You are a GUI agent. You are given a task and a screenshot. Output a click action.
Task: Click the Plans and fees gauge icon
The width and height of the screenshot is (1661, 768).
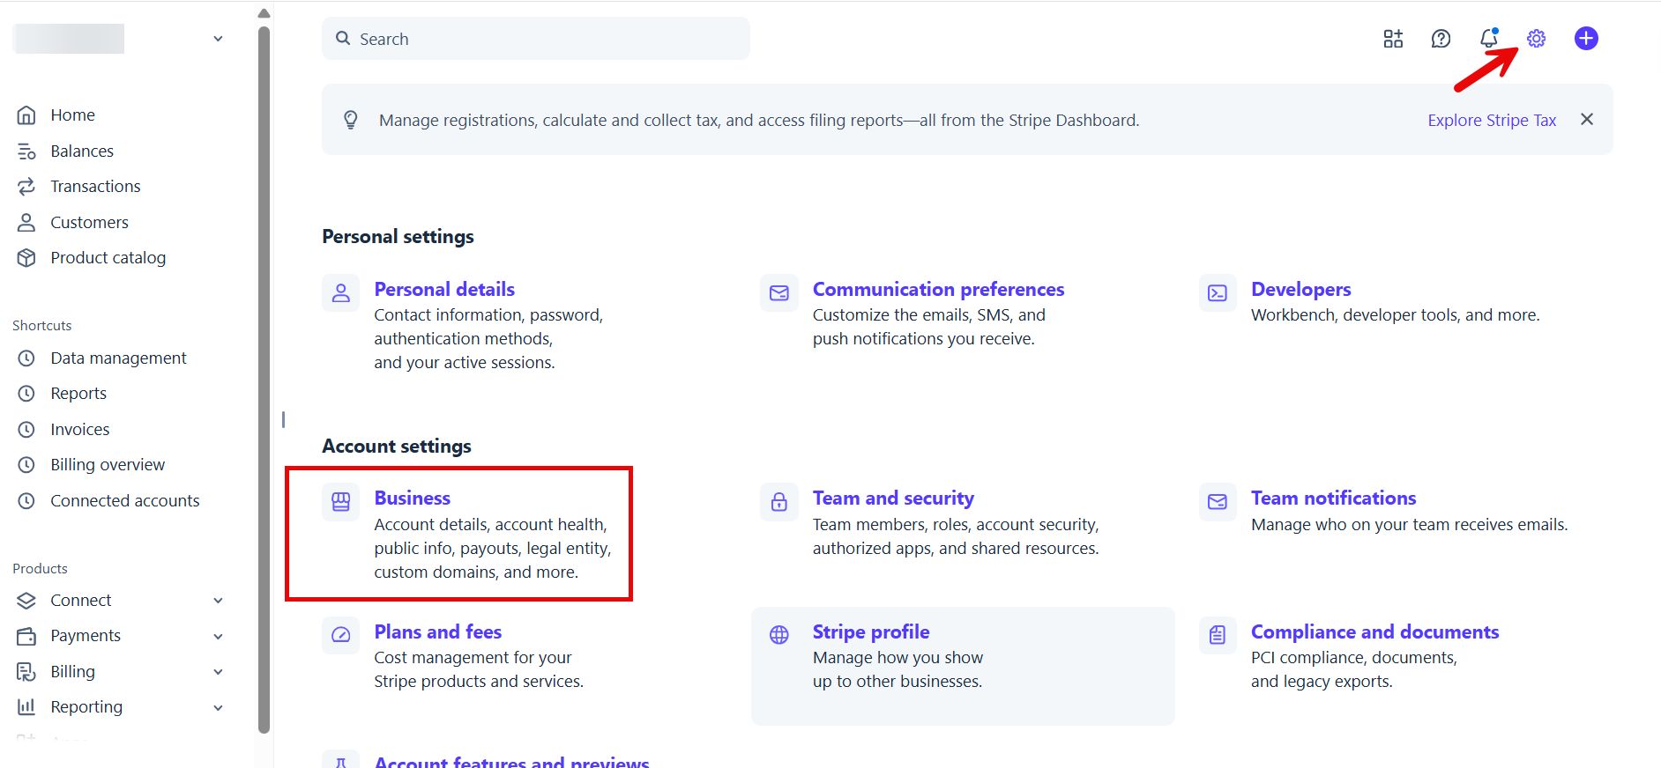[340, 635]
